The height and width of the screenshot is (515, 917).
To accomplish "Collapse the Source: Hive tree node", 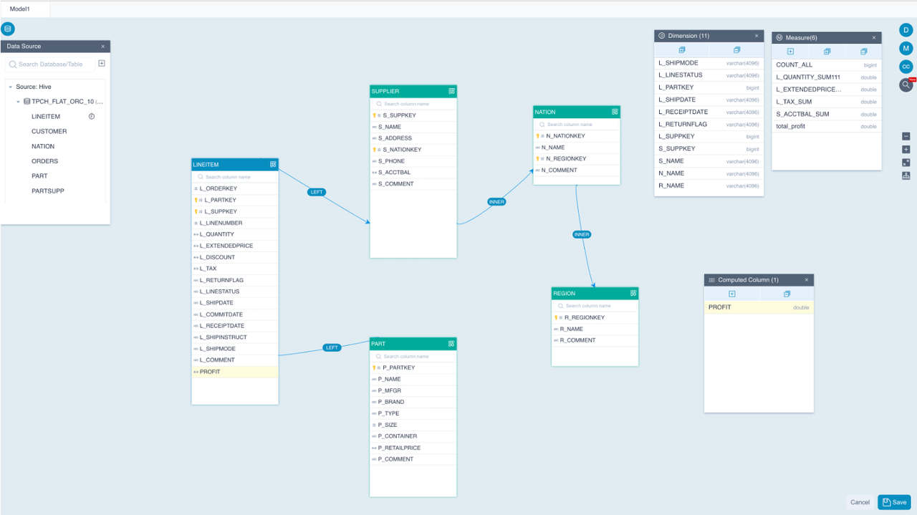I will pos(11,87).
